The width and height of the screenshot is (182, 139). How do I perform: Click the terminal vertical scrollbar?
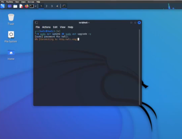coord(139,67)
